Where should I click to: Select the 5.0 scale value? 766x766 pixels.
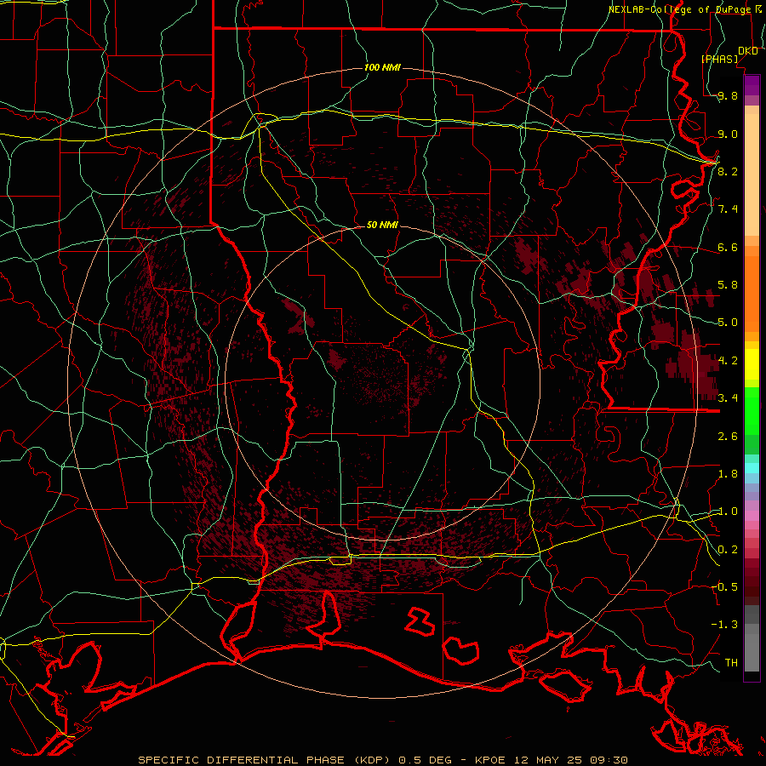click(x=728, y=323)
